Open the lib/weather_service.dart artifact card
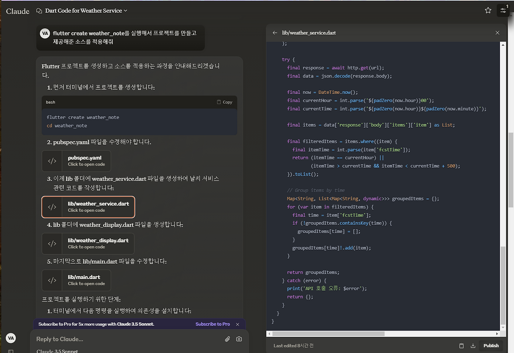Image resolution: width=514 pixels, height=353 pixels. coord(88,207)
